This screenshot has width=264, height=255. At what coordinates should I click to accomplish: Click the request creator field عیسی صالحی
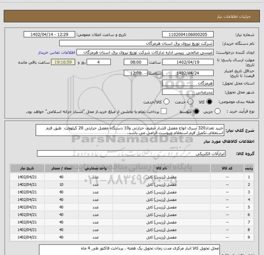tap(145, 52)
